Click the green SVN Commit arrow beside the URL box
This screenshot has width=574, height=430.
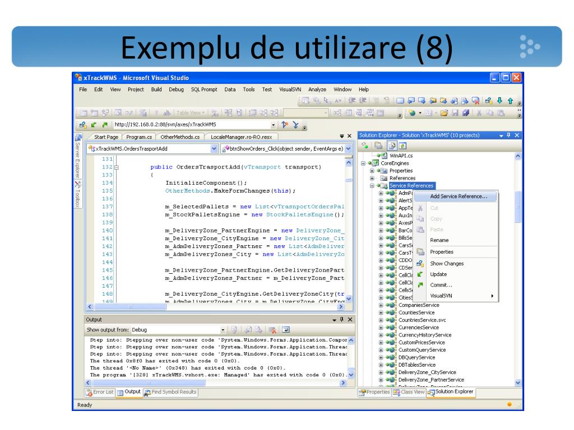105,125
